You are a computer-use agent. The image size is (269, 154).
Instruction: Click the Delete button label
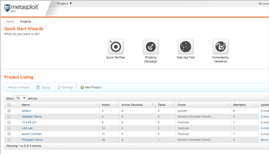tap(46, 87)
